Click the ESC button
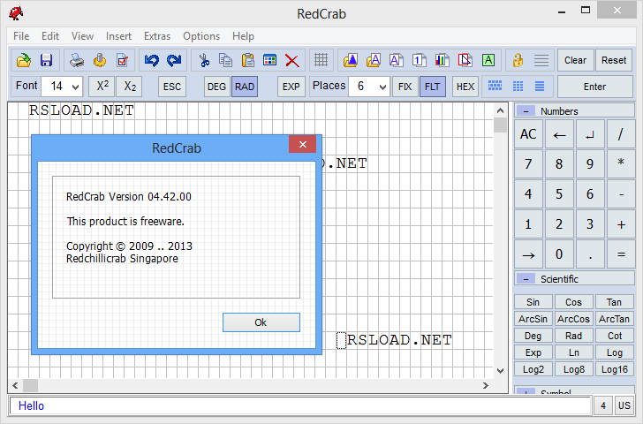Screen dimensions: 643x424 coord(172,87)
